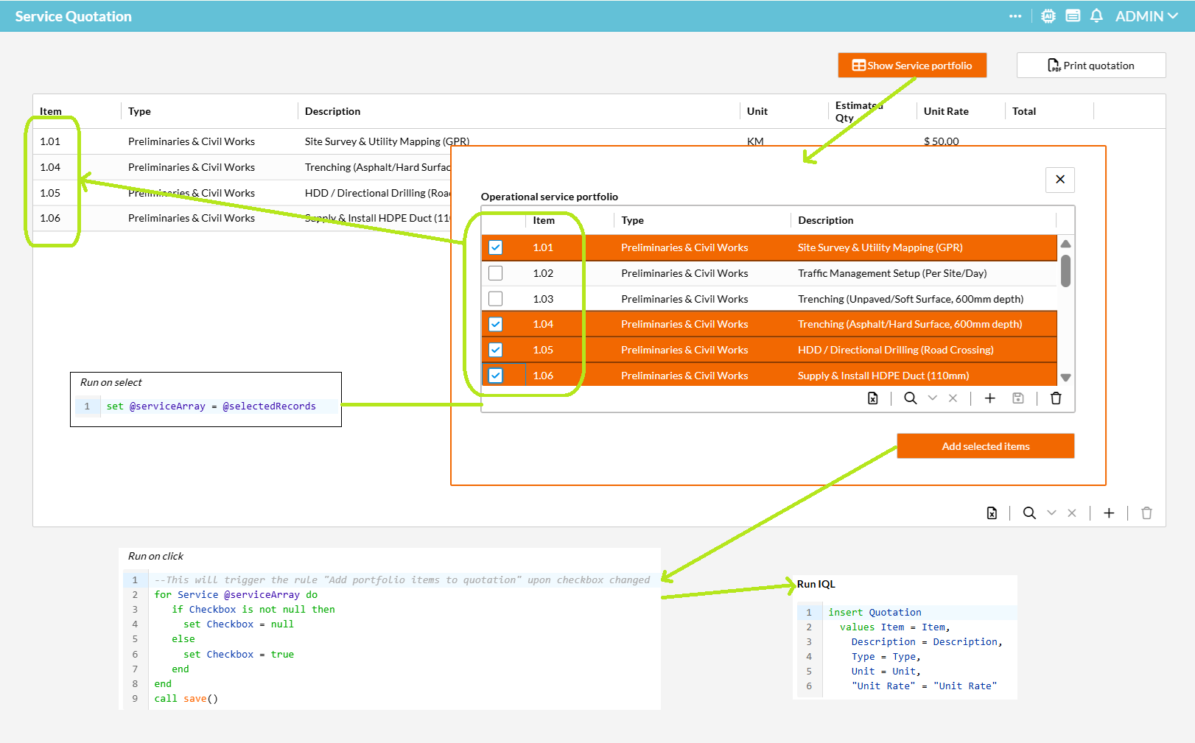Uncheck the checkbox for item 1.01

pyautogui.click(x=496, y=247)
